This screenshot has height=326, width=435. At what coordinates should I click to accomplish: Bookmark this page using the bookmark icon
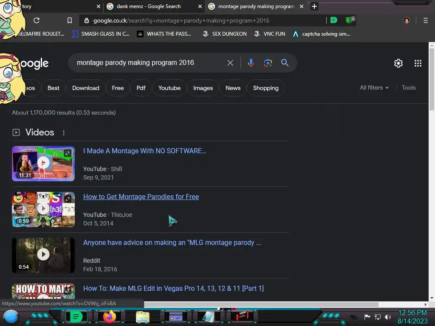[x=70, y=20]
